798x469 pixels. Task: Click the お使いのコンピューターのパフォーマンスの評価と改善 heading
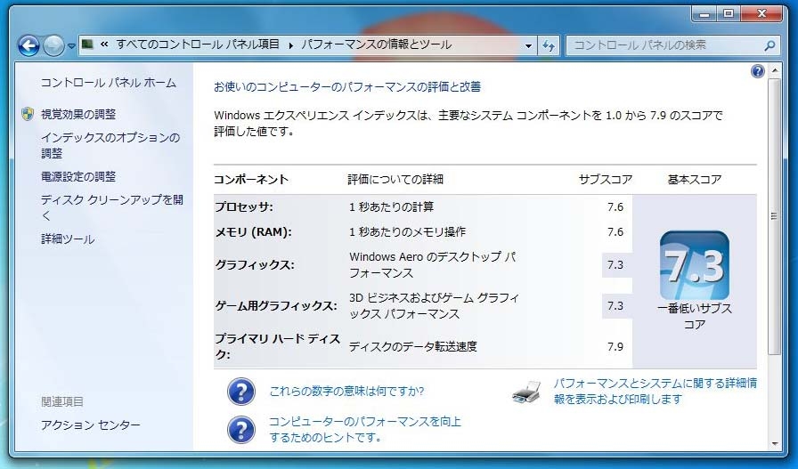click(x=347, y=87)
